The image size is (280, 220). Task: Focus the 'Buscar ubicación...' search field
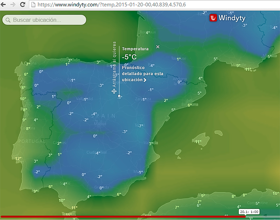tap(47, 20)
